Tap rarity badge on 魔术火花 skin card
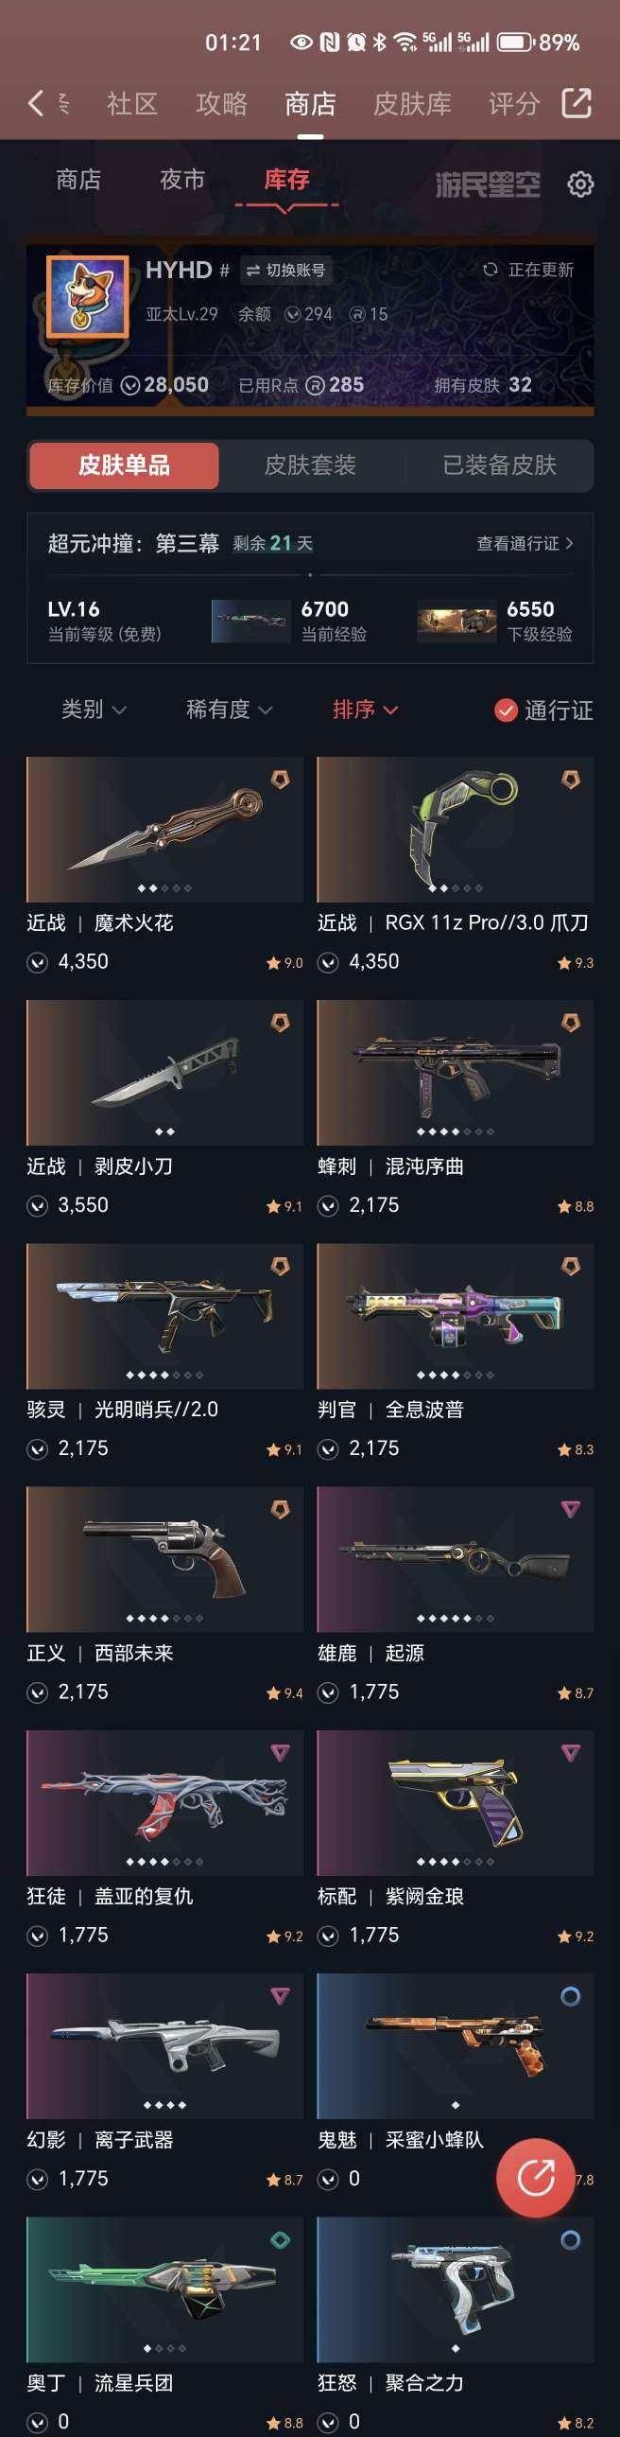 pos(281,780)
